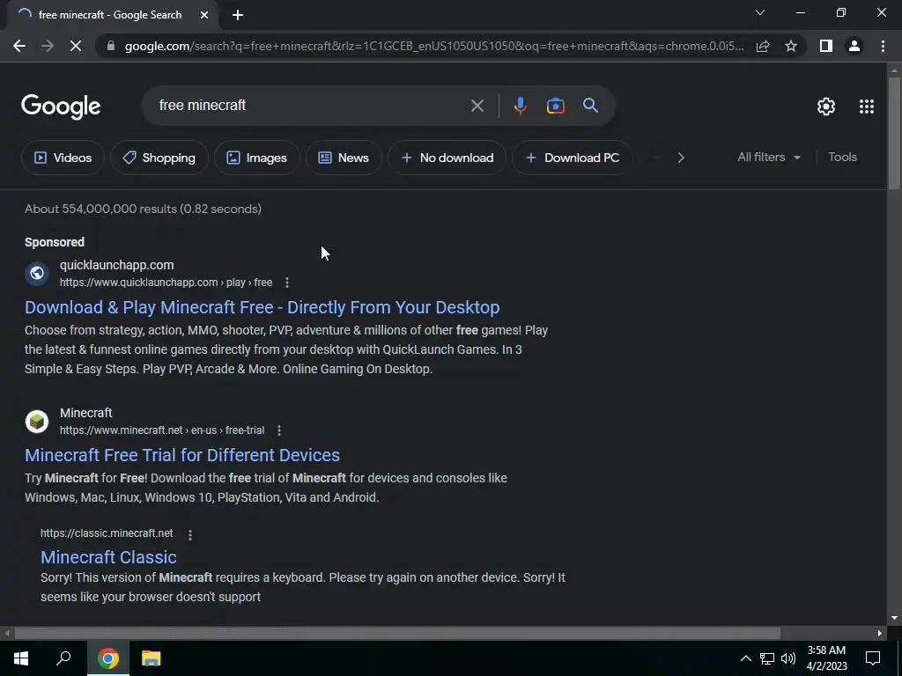Open a new browser tab

point(238,15)
